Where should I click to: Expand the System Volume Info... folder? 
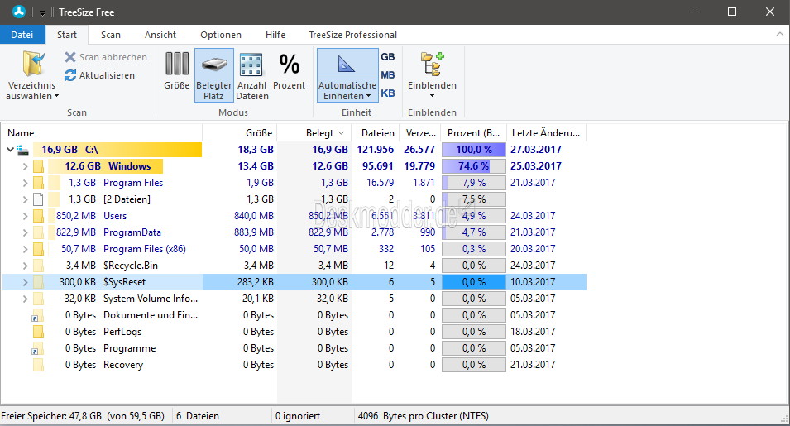coord(25,299)
